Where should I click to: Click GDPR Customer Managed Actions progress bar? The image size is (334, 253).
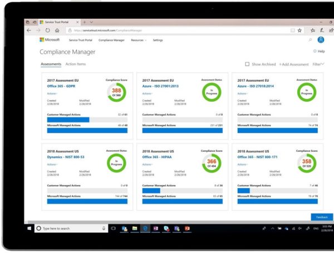click(87, 120)
